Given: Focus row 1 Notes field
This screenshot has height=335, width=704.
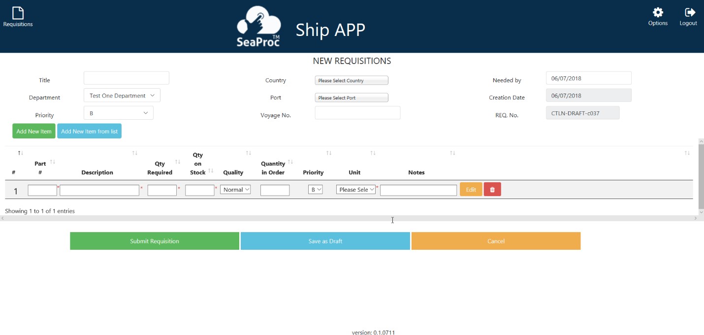Looking at the screenshot, I should tap(418, 190).
